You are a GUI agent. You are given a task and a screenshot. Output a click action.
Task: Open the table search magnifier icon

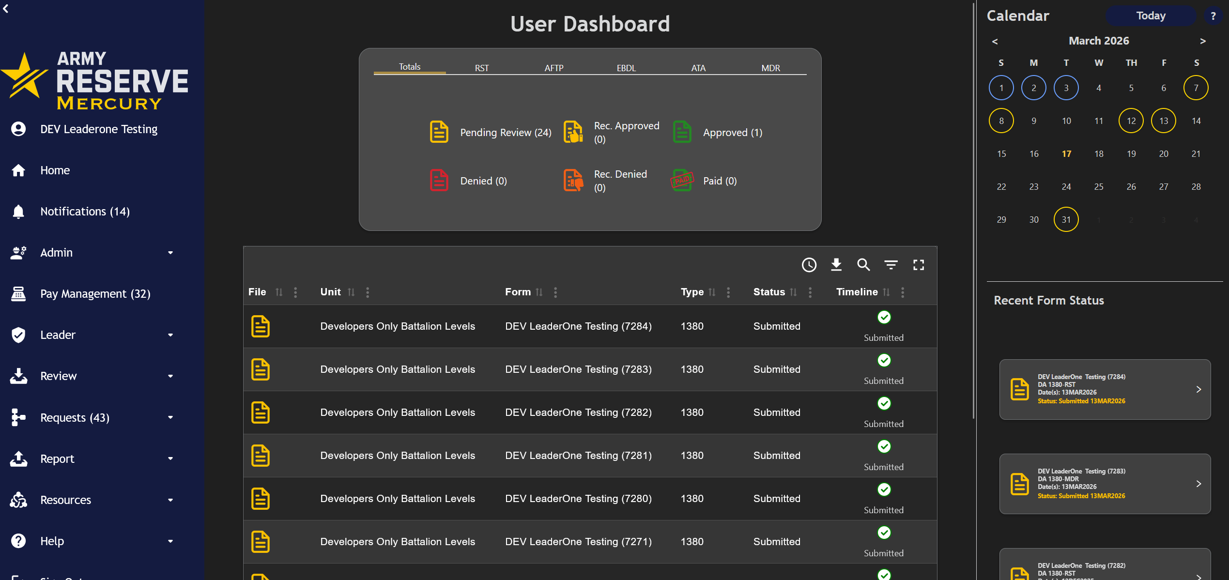click(863, 265)
